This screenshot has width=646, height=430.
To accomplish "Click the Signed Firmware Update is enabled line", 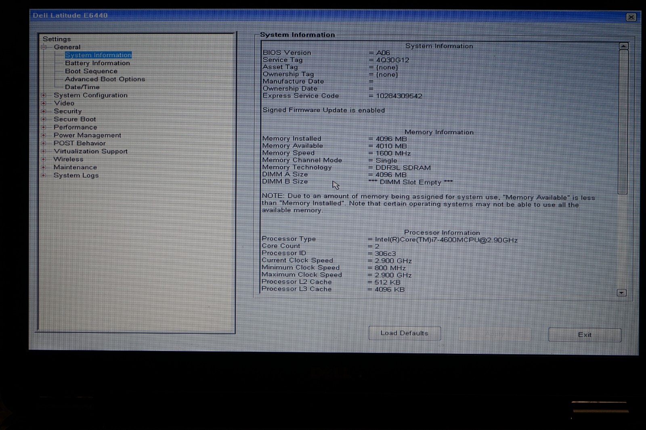I will point(324,110).
